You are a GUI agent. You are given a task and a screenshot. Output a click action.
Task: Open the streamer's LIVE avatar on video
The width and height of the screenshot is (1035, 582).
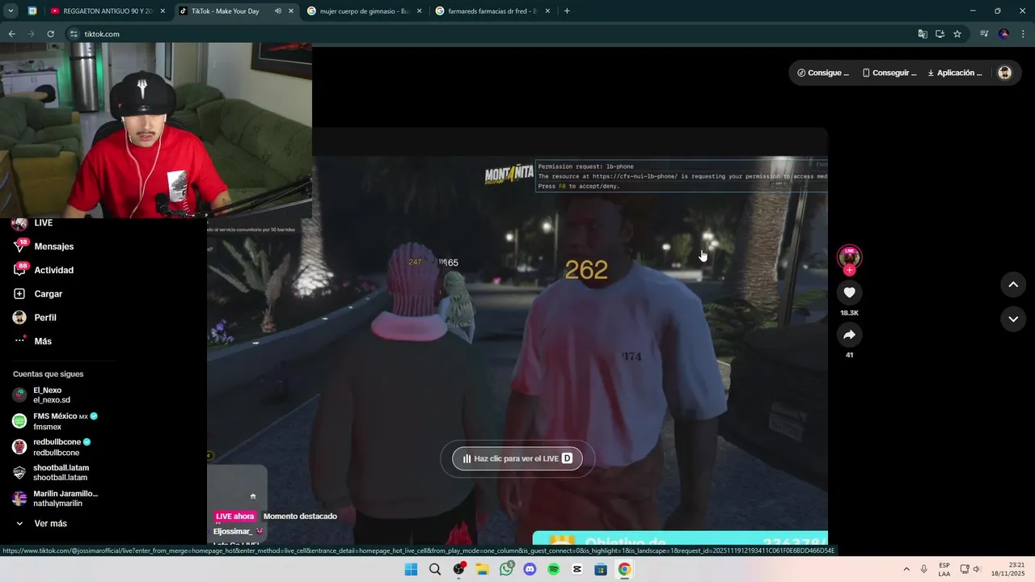tap(849, 256)
